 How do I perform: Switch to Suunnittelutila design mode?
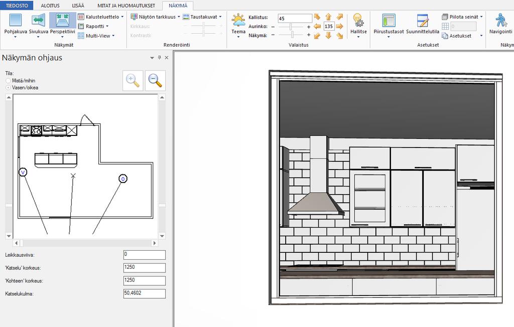[423, 24]
